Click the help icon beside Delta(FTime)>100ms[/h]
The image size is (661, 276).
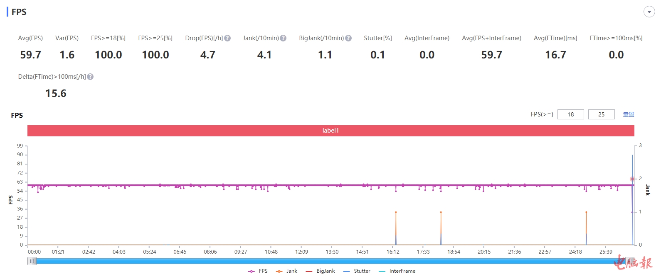(x=90, y=77)
